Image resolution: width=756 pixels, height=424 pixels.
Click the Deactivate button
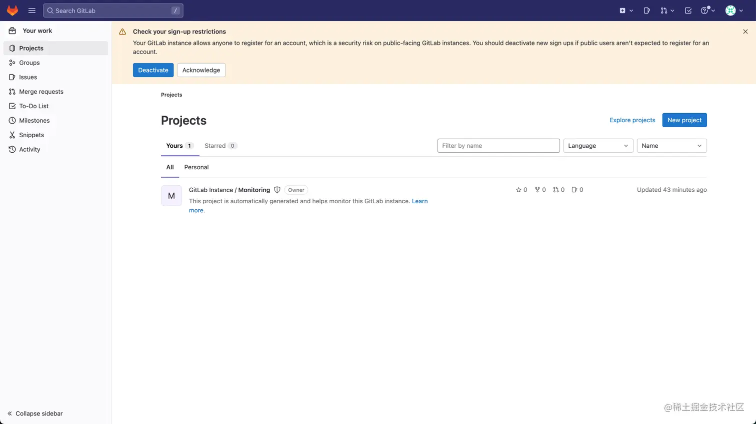tap(153, 70)
